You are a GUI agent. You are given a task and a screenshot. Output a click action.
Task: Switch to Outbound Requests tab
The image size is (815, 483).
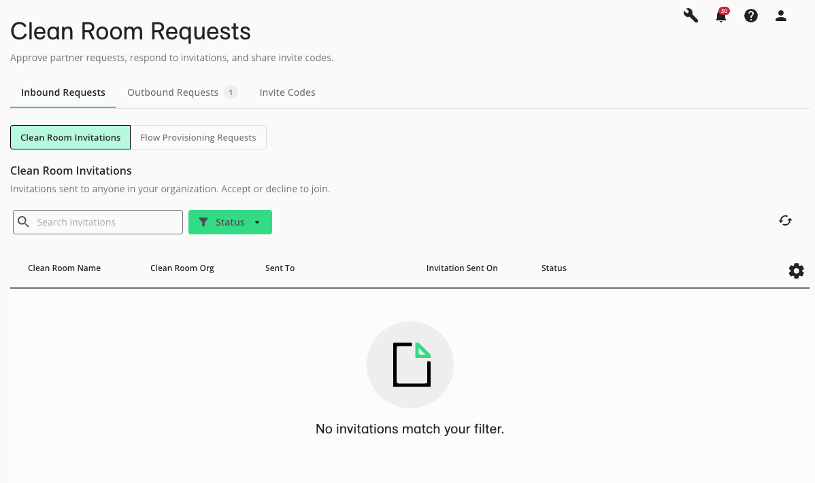[x=182, y=92]
